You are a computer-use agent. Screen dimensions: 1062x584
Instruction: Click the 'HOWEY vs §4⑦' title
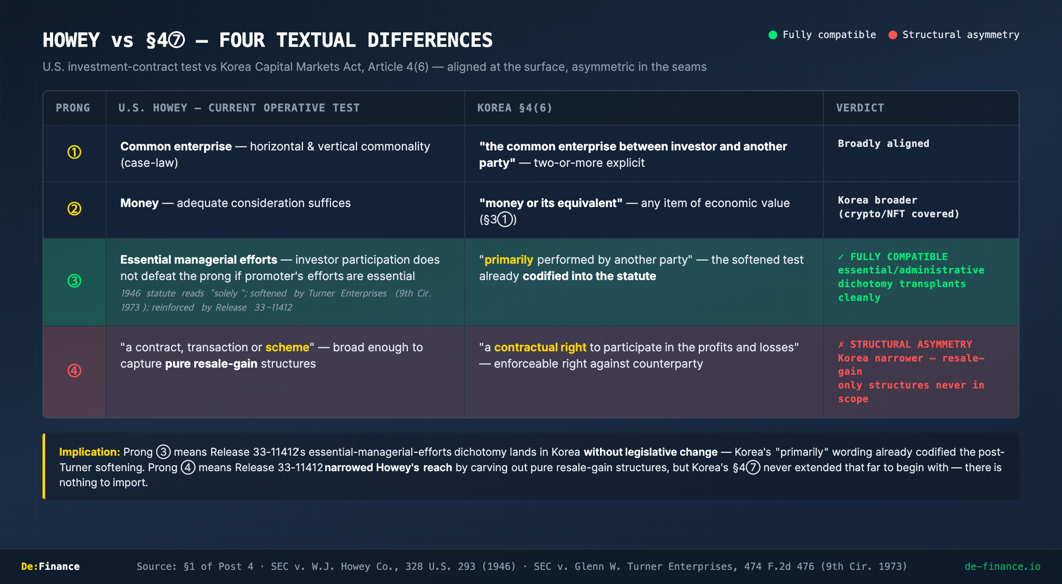click(268, 40)
